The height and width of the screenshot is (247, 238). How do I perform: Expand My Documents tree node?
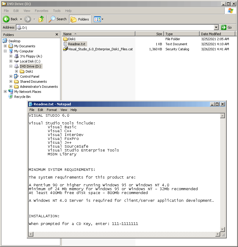tap(5, 46)
